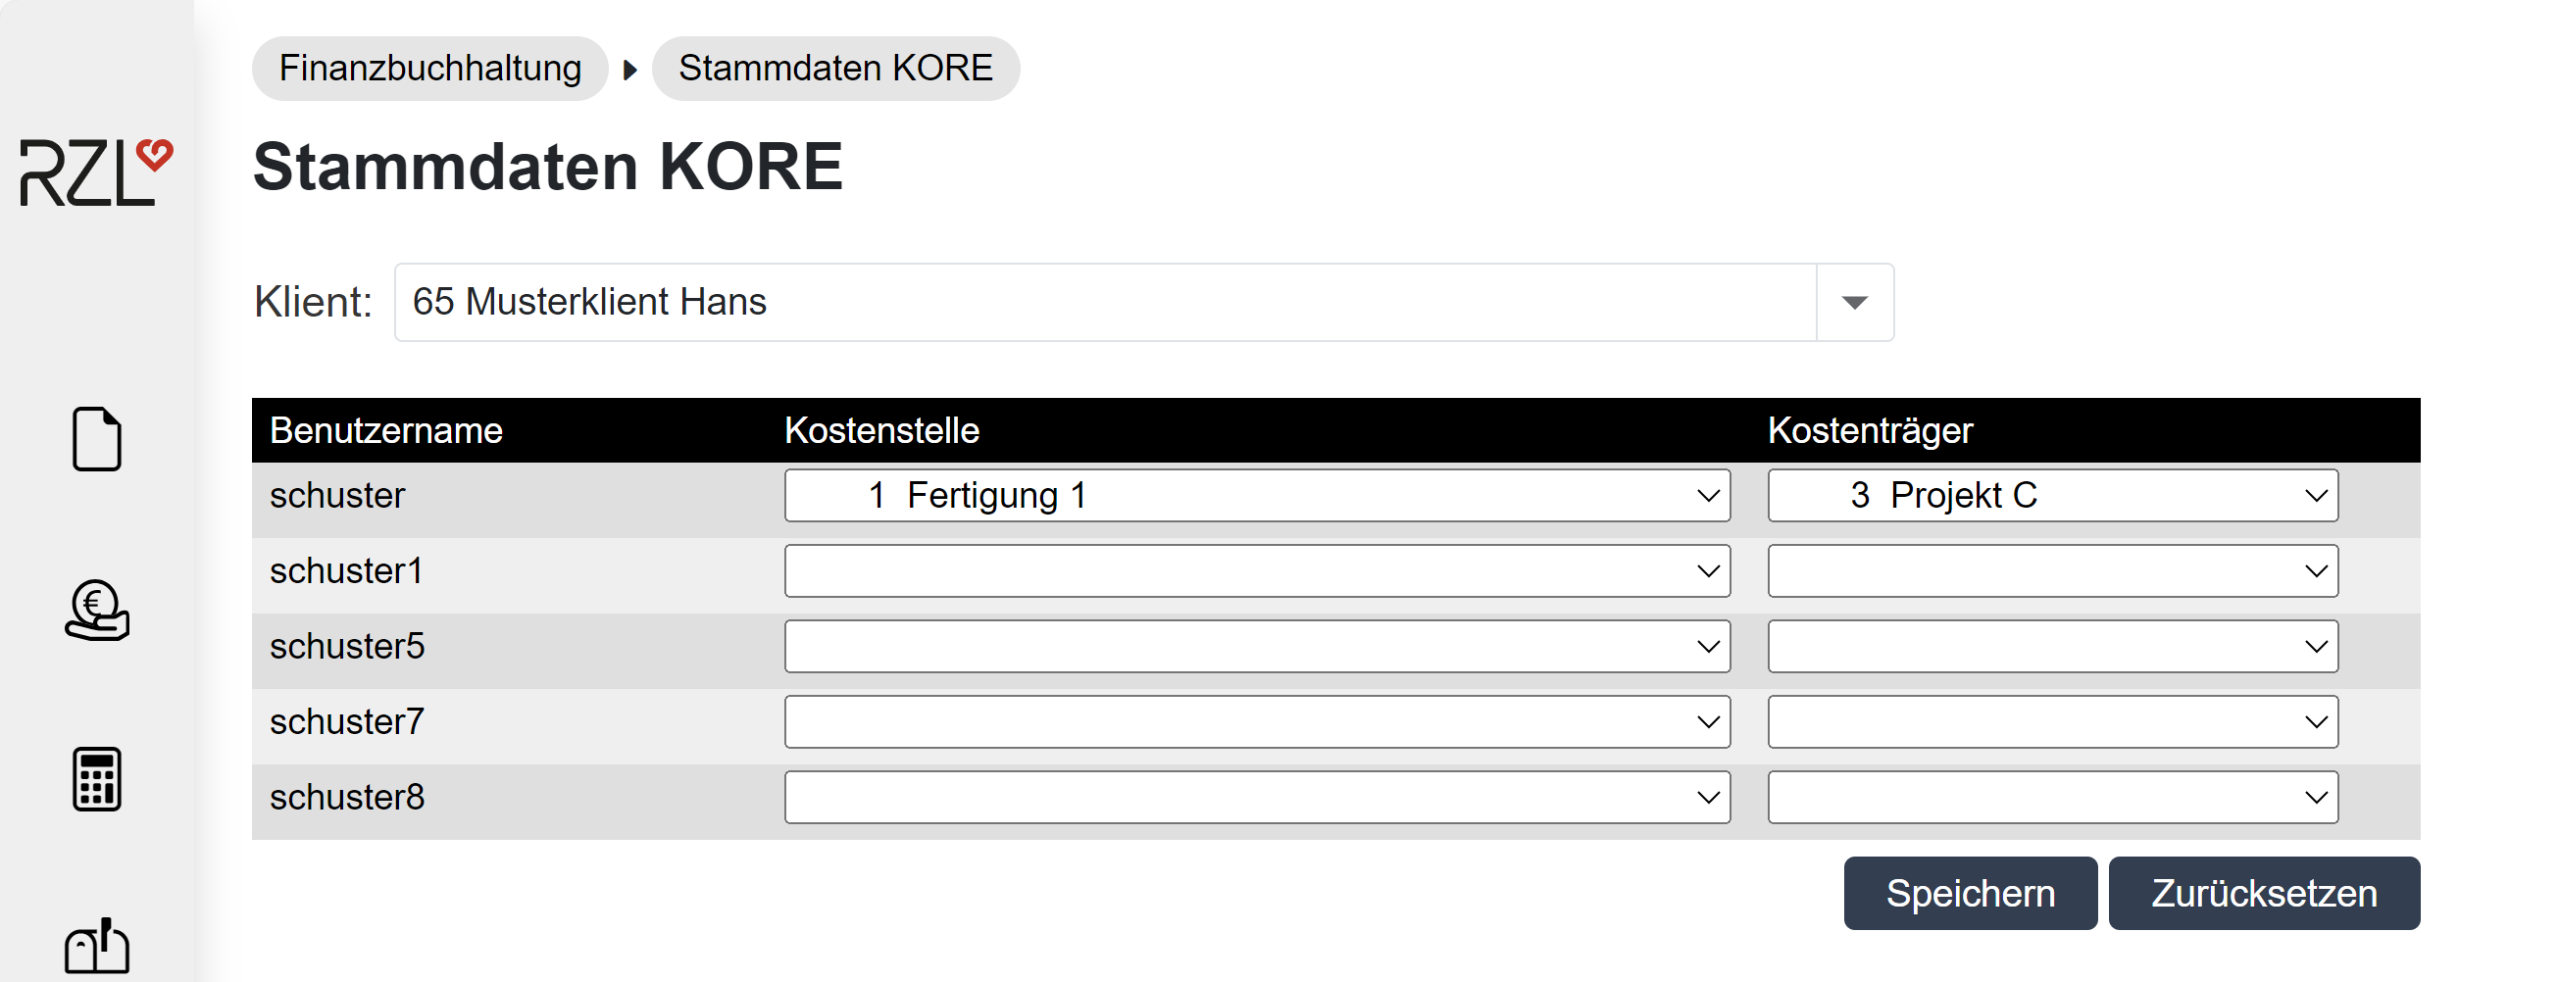Open Kostenstelle dropdown for schuster5
The image size is (2559, 982).
click(1256, 647)
